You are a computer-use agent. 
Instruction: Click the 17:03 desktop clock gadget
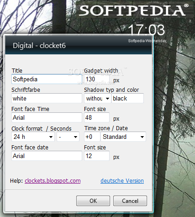147,30
